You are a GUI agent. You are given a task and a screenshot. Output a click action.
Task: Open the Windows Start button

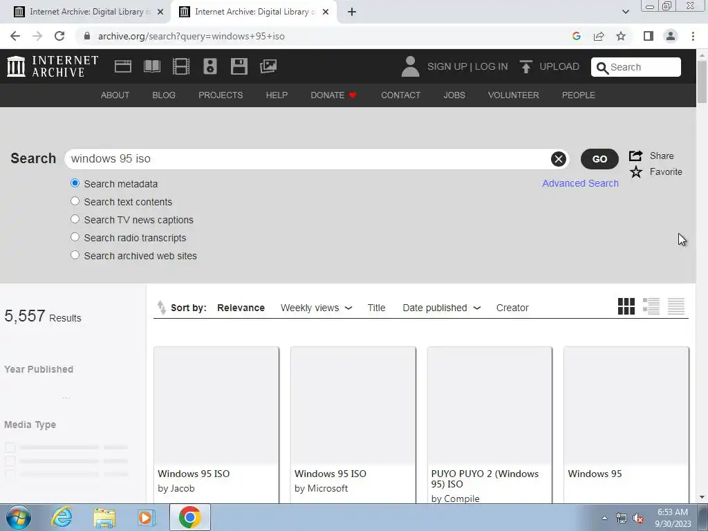click(19, 517)
